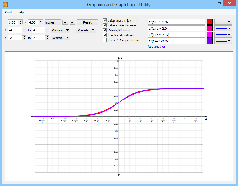Maximize the Graphing Utility window
Viewport: 238px width, 186px height.
[219, 3]
